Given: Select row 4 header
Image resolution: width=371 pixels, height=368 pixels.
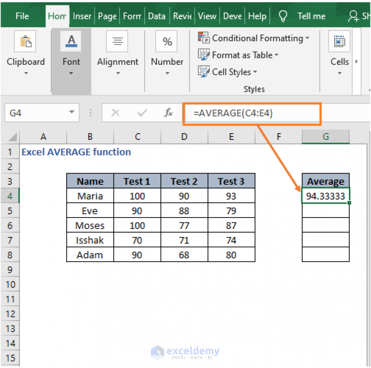Looking at the screenshot, I should (x=10, y=196).
